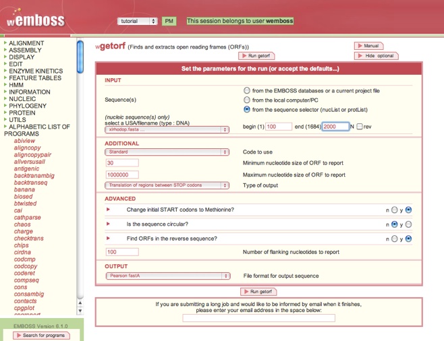Expand the ENZYME KINETICS category

click(x=36, y=71)
